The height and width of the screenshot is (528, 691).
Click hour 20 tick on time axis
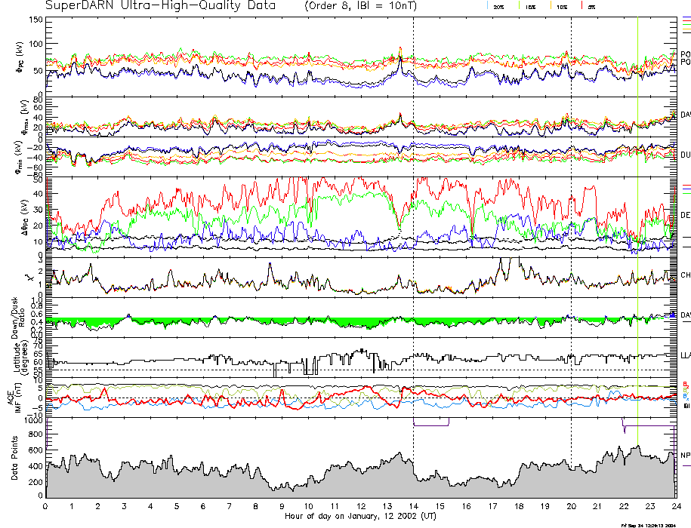tap(571, 507)
